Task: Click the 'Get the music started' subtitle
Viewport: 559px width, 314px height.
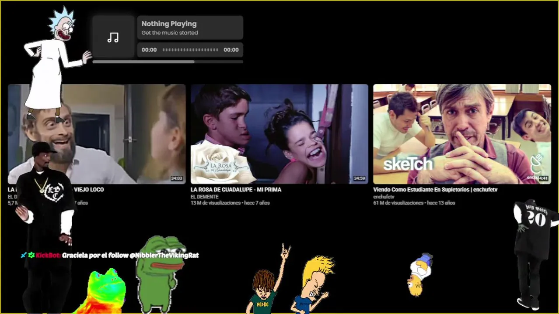Action: (x=170, y=33)
